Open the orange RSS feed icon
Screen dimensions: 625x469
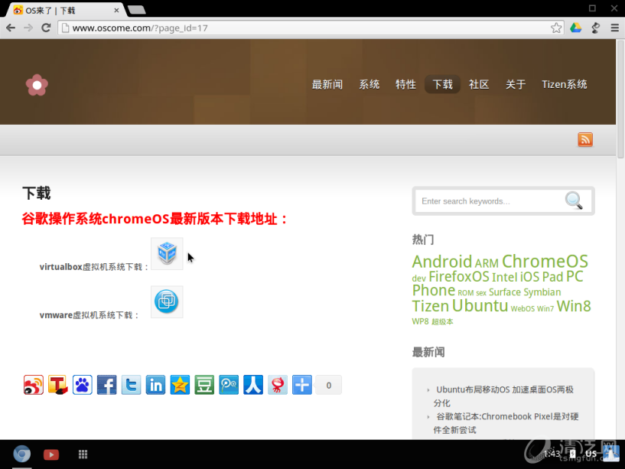pyautogui.click(x=585, y=139)
